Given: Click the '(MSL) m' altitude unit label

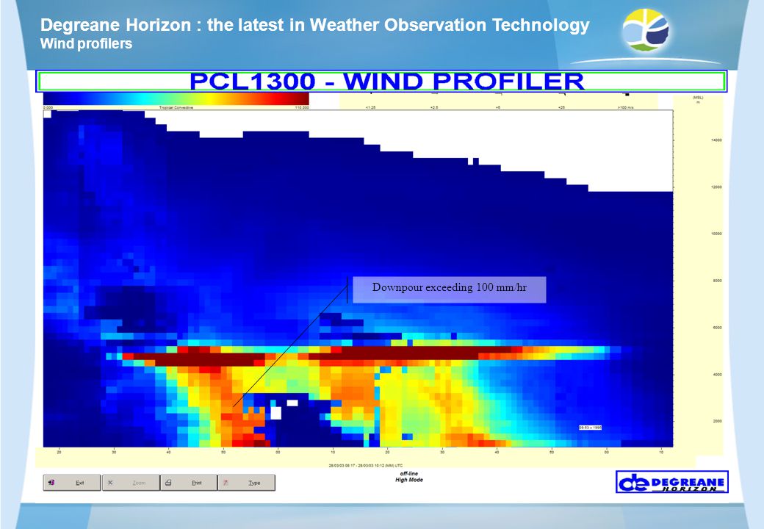Looking at the screenshot, I should point(698,100).
